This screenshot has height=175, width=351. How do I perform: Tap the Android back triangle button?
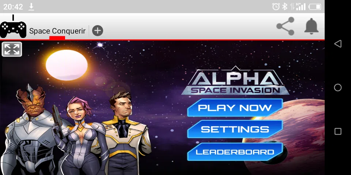(338, 44)
